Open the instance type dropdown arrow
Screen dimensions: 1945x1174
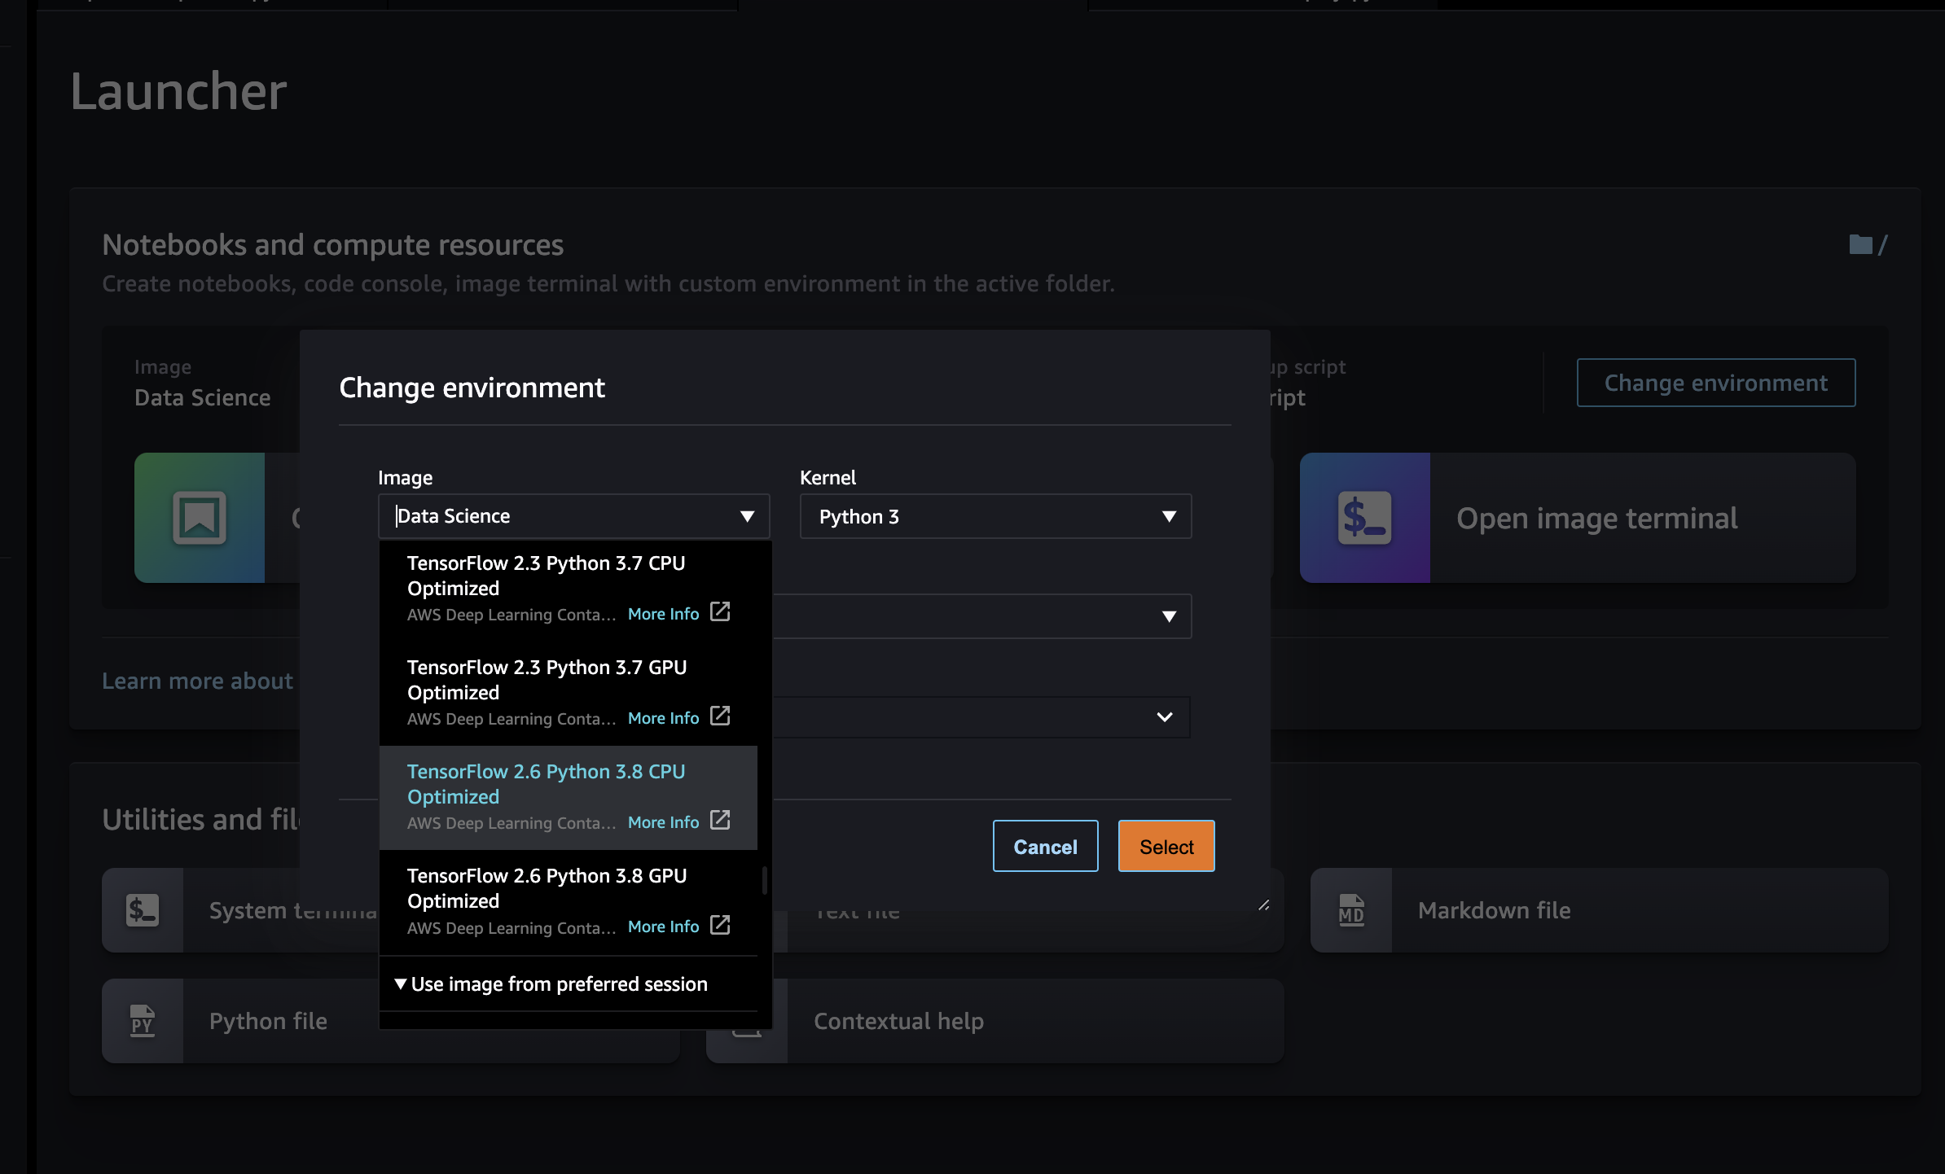click(x=1169, y=616)
